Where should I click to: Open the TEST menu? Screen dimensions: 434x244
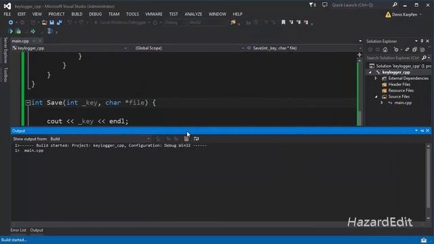click(x=174, y=14)
